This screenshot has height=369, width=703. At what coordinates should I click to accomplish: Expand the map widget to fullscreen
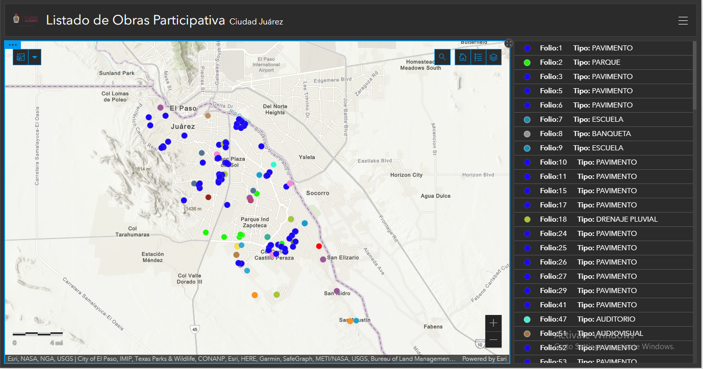pyautogui.click(x=508, y=43)
